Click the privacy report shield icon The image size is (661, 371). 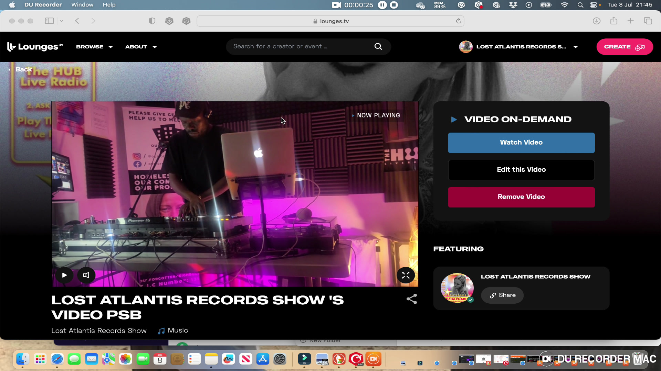[152, 21]
